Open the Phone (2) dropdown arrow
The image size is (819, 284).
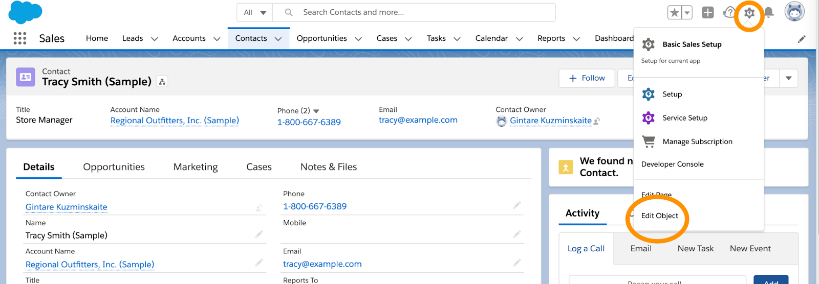(x=316, y=111)
